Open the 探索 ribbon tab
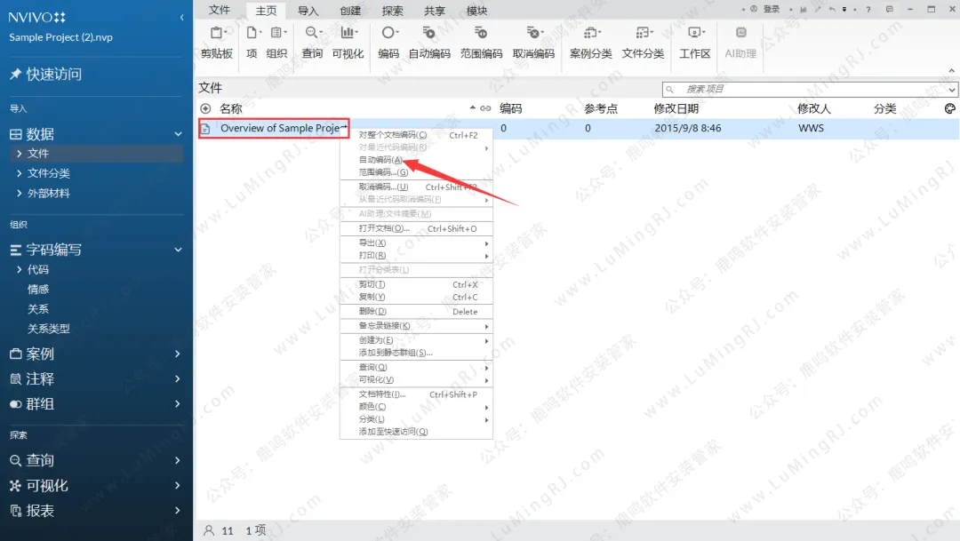 pyautogui.click(x=392, y=11)
